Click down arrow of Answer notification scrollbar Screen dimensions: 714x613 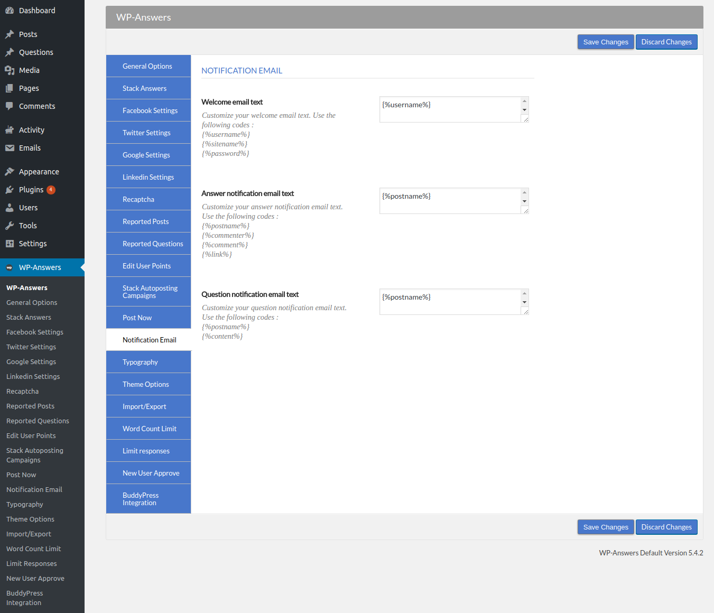point(524,202)
